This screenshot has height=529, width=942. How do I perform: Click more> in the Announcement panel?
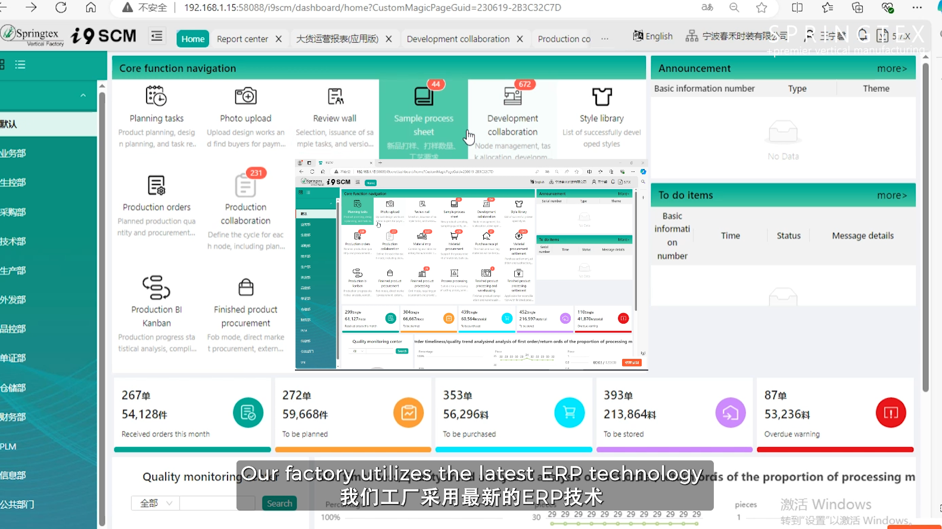pos(892,68)
